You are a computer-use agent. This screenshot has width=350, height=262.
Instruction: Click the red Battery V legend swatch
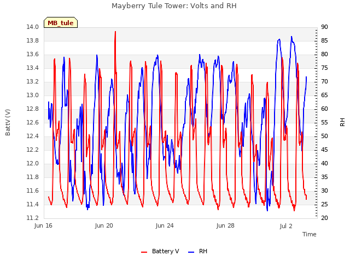(x=144, y=252)
